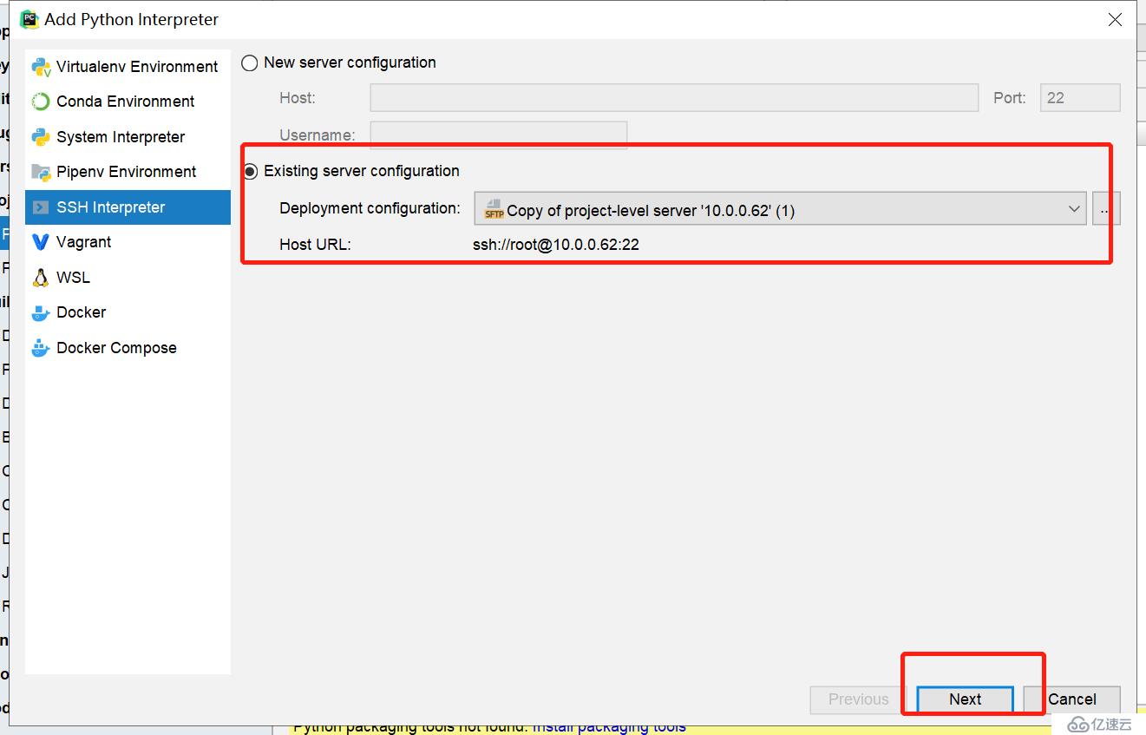Click the Next button
Screen dimensions: 1146x735
965,699
